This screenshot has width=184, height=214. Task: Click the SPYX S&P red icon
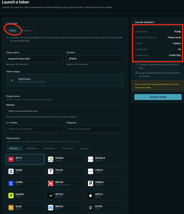click(x=11, y=159)
